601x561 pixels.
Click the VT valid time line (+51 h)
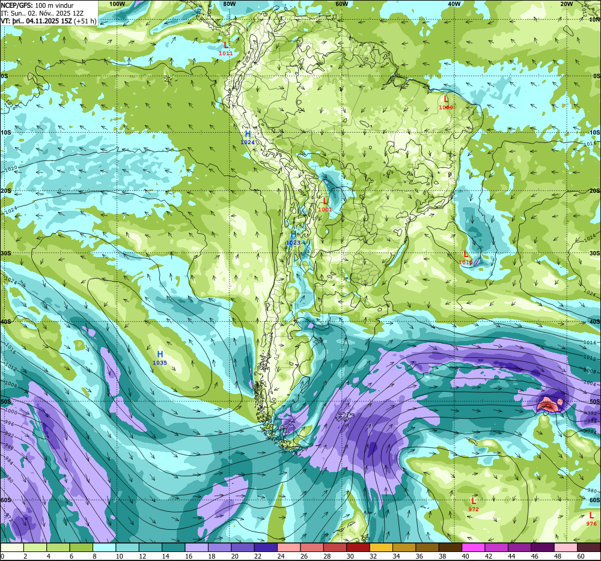pyautogui.click(x=49, y=20)
